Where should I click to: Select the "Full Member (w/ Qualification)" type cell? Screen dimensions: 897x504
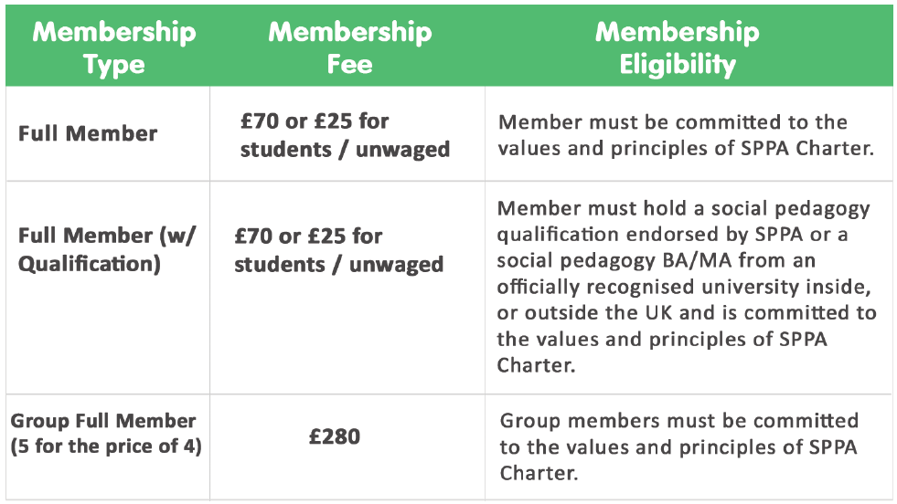[x=108, y=250]
